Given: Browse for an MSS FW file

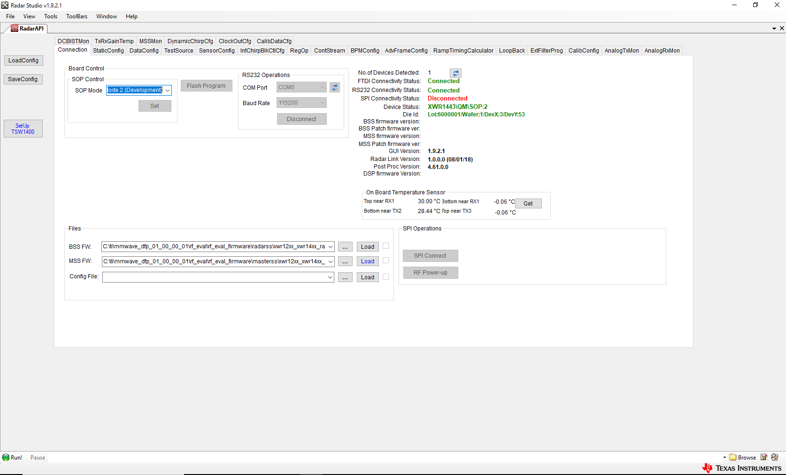Looking at the screenshot, I should (345, 261).
